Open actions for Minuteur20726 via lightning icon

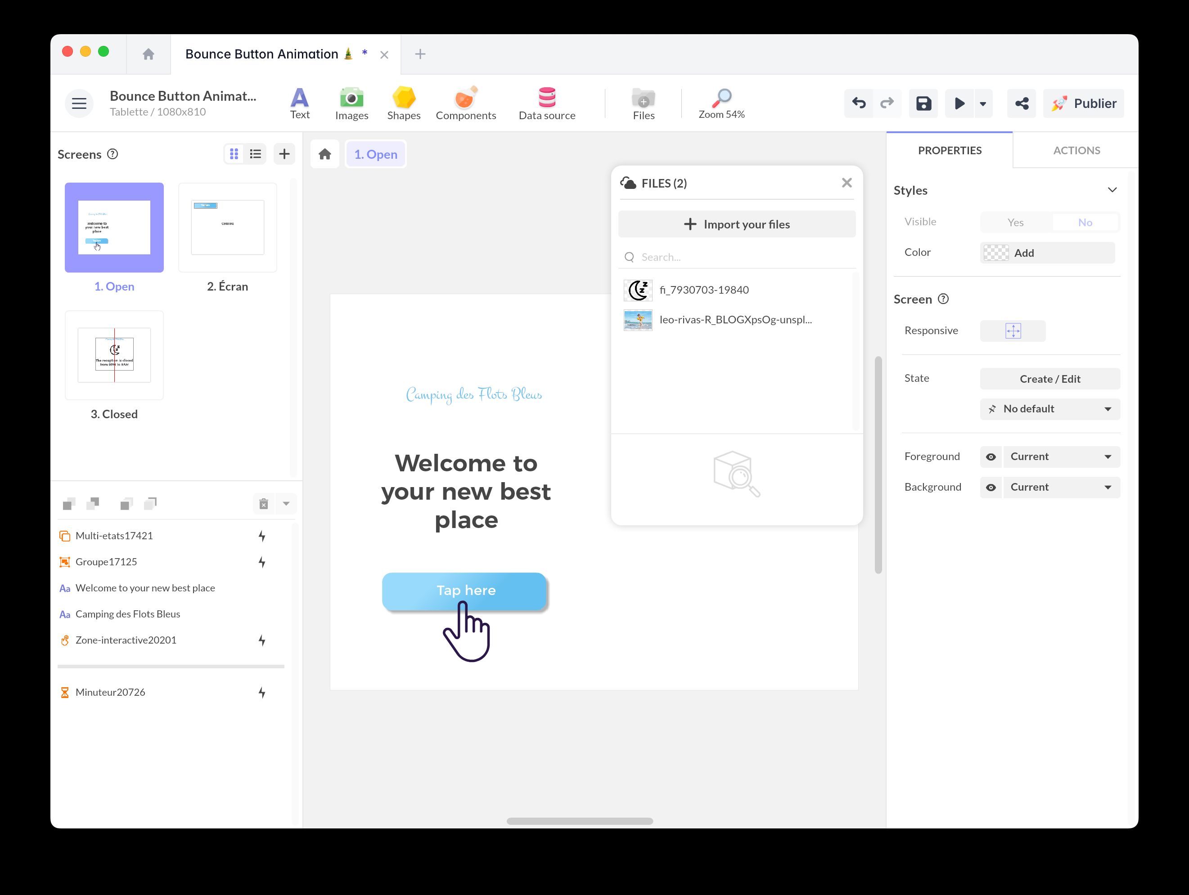click(x=262, y=693)
